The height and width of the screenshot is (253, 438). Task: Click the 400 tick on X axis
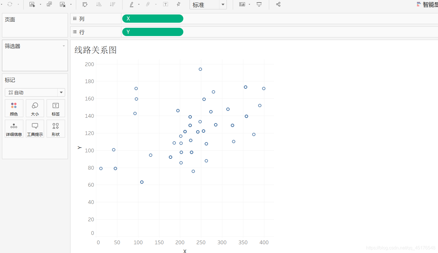tap(264, 243)
